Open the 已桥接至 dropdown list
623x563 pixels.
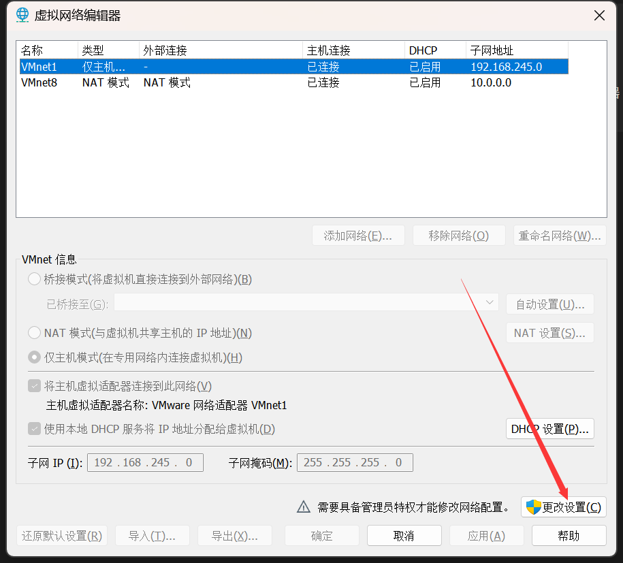coord(306,304)
